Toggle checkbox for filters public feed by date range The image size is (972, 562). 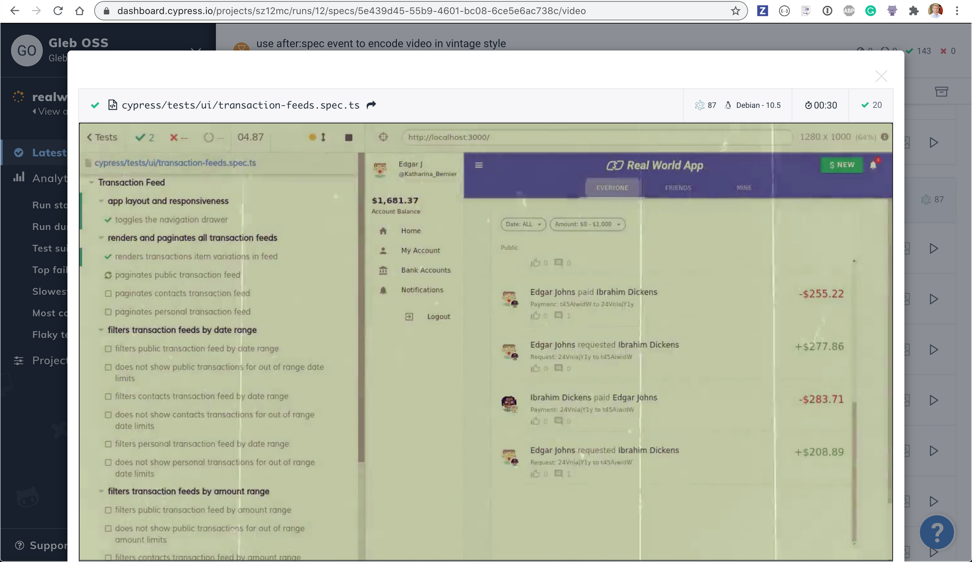[x=108, y=349]
